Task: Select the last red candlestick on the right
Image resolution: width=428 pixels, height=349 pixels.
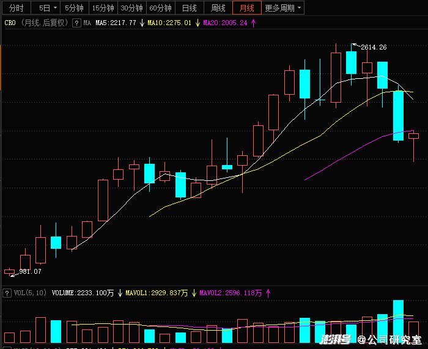Action: coord(413,136)
